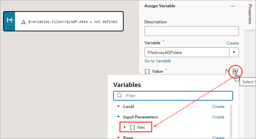Collapse the Page section
This screenshot has width=256, height=139.
[x=118, y=138]
